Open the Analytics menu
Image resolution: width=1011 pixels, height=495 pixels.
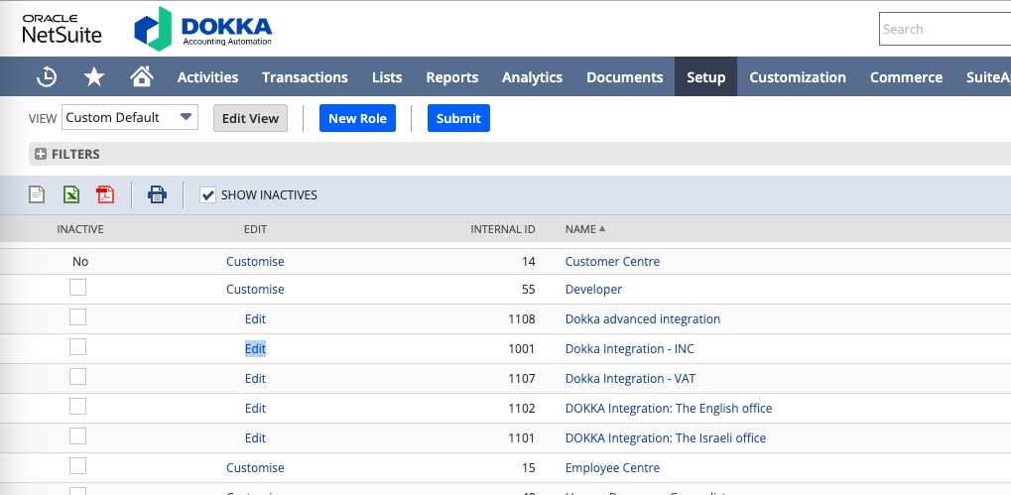532,77
